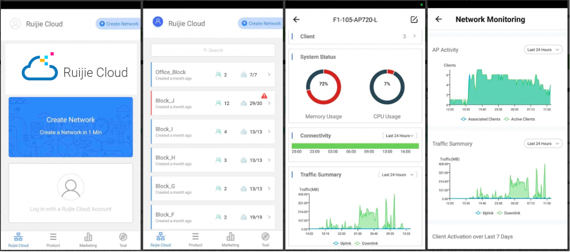
Task: Select Marketing tab in first screen
Action: (x=88, y=240)
